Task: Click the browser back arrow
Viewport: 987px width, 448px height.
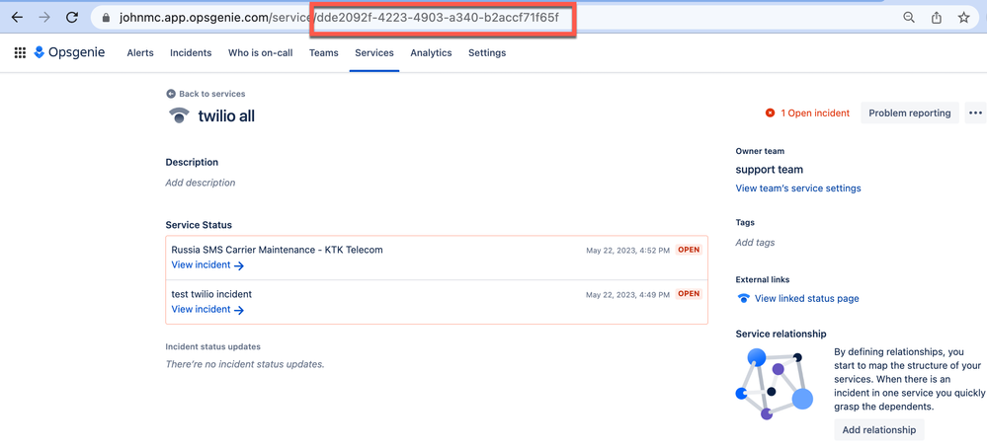Action: (17, 18)
